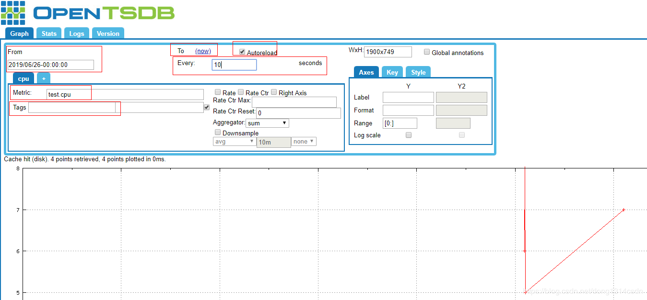The image size is (647, 300).
Task: Open the downsample avg dropdown
Action: (234, 141)
